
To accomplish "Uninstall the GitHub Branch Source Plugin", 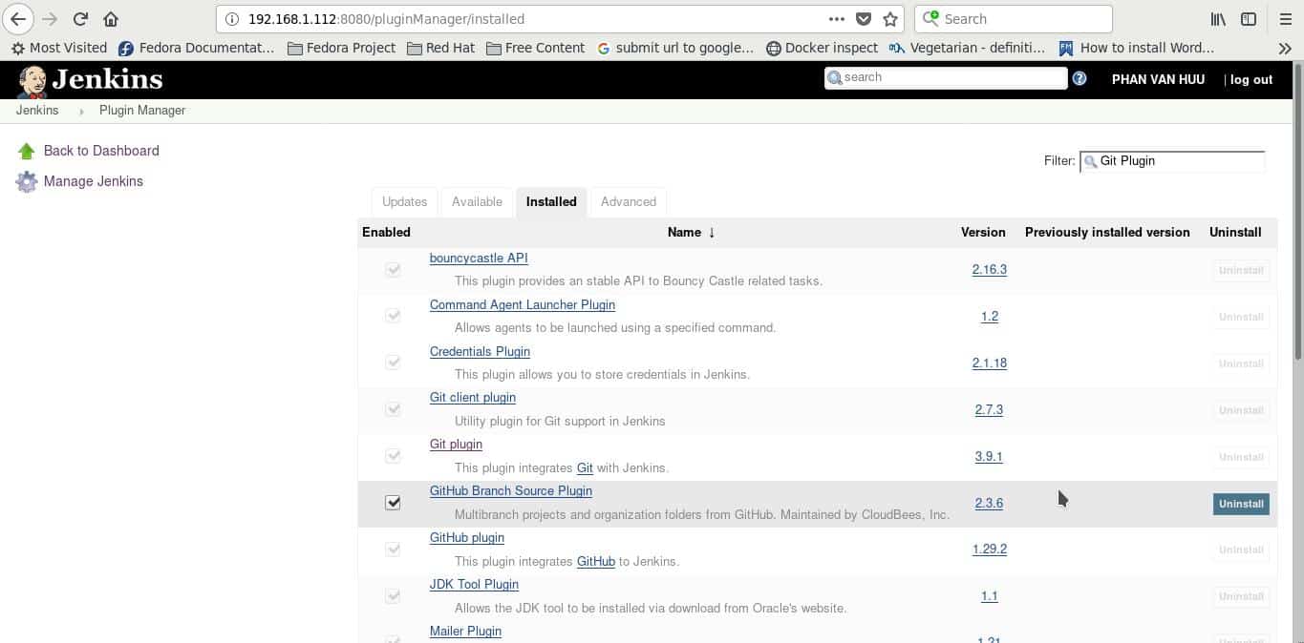I will pyautogui.click(x=1241, y=504).
